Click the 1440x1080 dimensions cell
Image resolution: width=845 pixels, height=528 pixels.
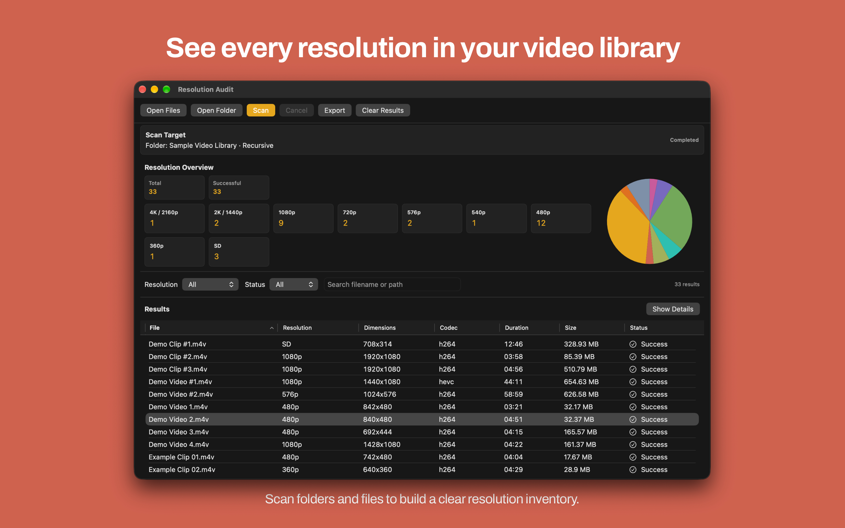tap(382, 382)
